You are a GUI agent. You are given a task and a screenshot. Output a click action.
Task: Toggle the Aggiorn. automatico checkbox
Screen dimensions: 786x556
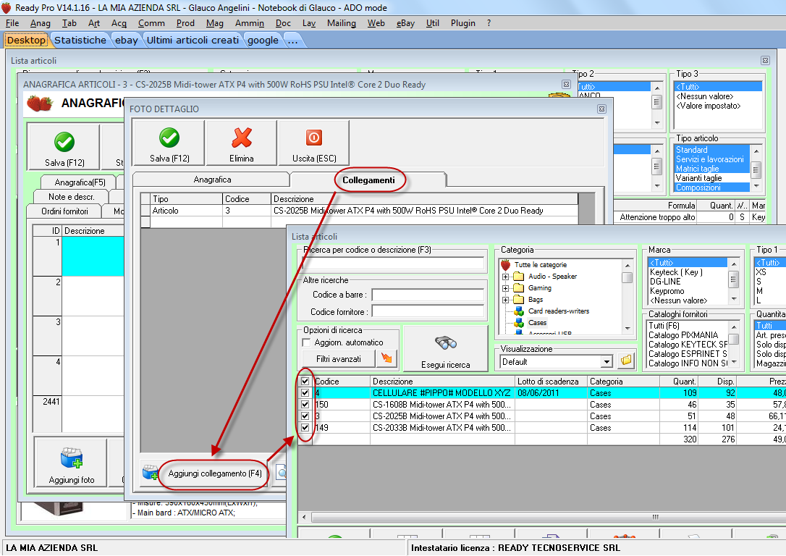(x=306, y=342)
